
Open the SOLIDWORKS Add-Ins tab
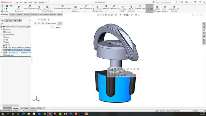(48, 15)
